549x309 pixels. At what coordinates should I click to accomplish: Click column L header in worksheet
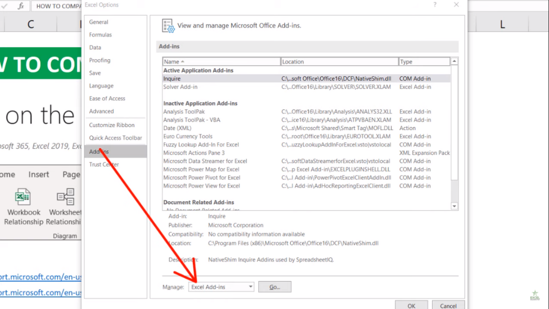(502, 24)
